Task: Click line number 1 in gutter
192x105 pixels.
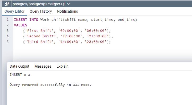Action: (x=8, y=20)
